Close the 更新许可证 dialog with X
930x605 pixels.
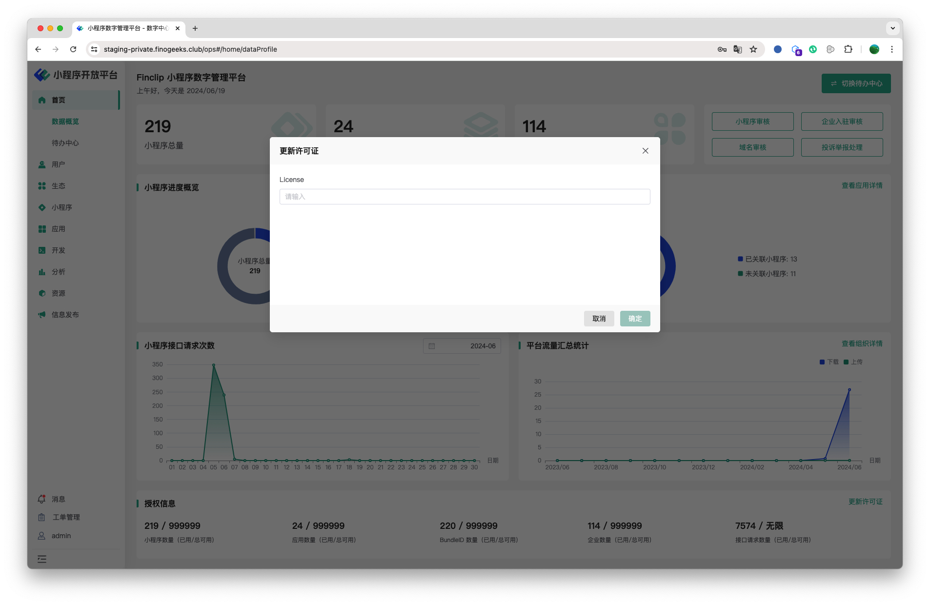pos(645,151)
